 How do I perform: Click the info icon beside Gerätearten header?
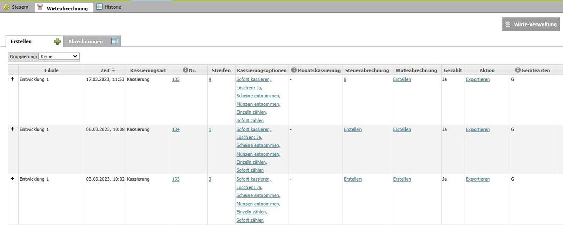tap(518, 70)
